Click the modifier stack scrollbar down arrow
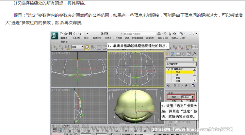The width and height of the screenshot is (245, 135). tap(195, 81)
